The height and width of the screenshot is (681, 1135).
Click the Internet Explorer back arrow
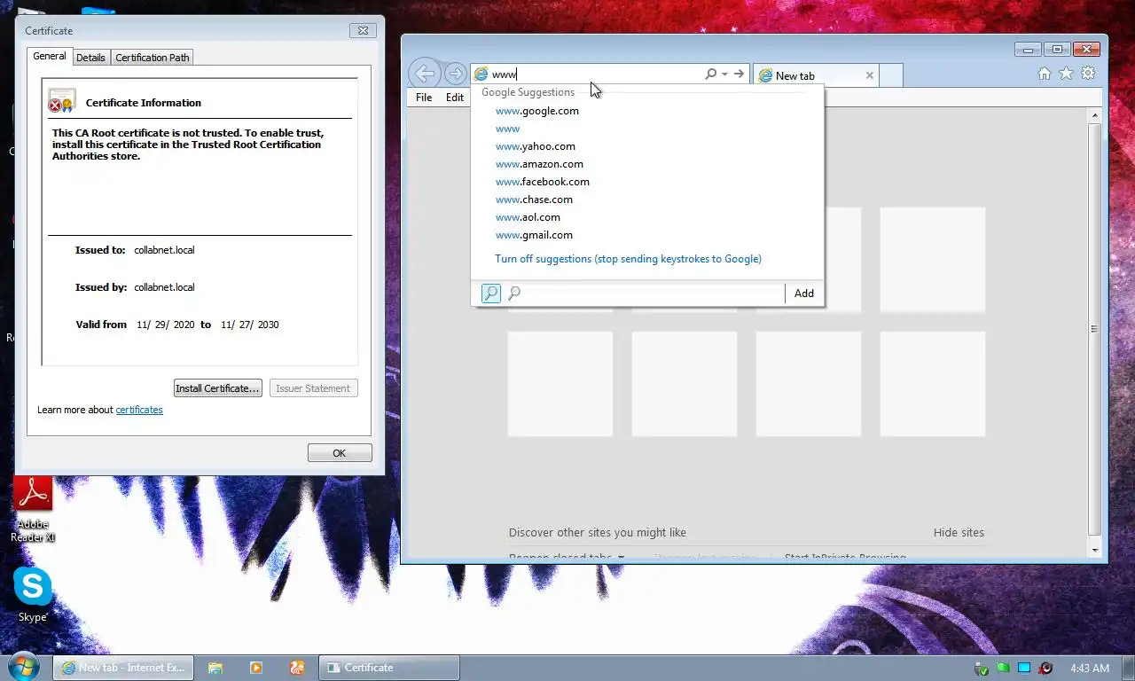(426, 74)
